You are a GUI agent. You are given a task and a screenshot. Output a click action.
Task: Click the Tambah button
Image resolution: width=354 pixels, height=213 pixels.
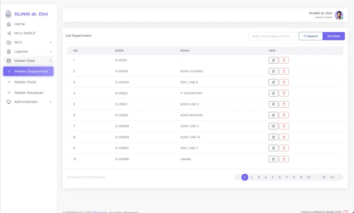[x=334, y=36]
